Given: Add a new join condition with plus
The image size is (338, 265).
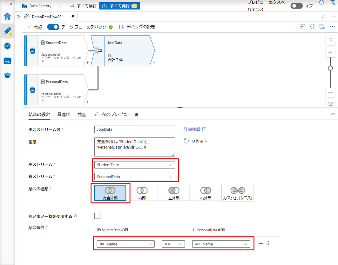Looking at the screenshot, I should (x=261, y=243).
